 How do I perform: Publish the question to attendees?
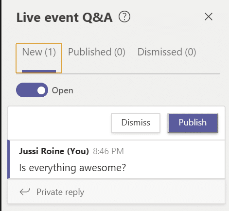pos(193,123)
